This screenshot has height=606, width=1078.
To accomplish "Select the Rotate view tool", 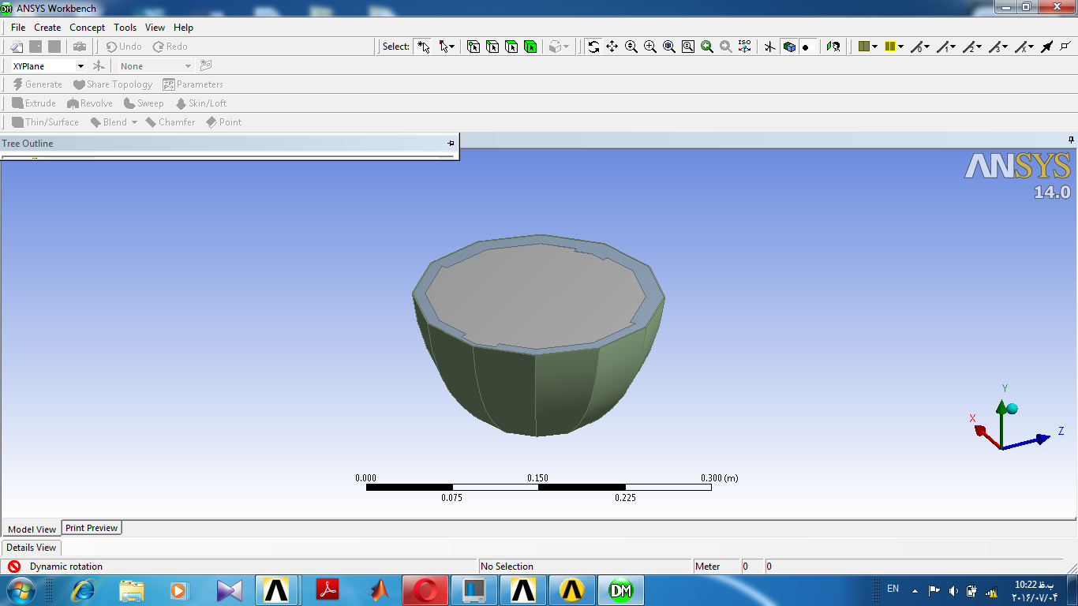I will (593, 47).
